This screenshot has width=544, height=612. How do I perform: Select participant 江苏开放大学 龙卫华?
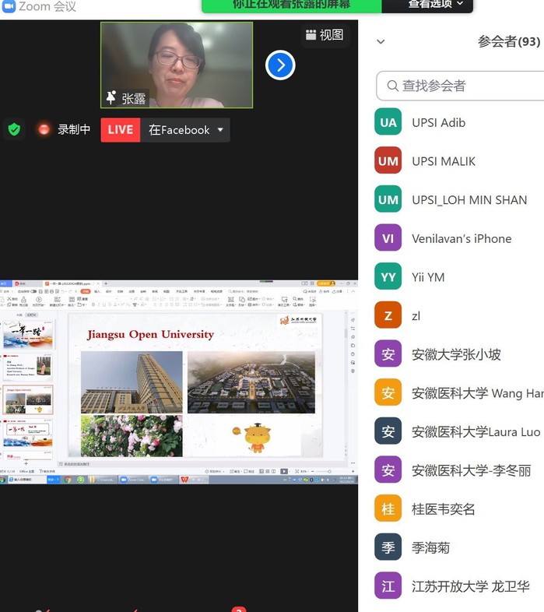470,586
